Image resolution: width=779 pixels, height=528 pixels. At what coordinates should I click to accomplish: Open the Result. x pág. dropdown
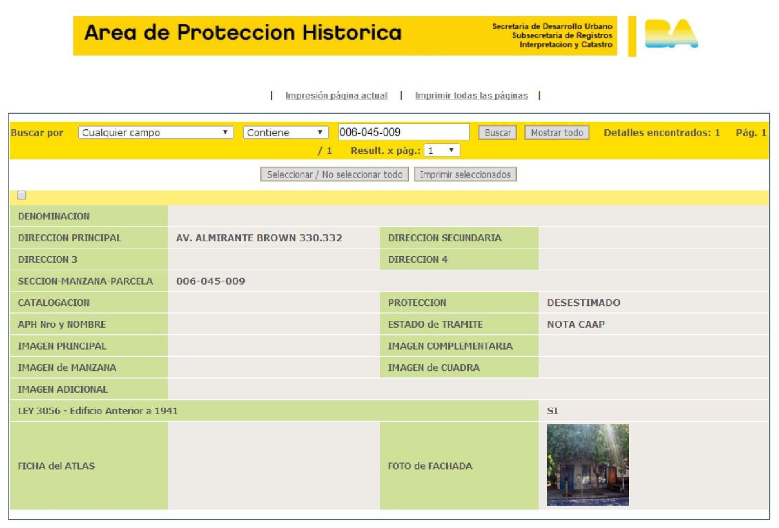point(441,151)
